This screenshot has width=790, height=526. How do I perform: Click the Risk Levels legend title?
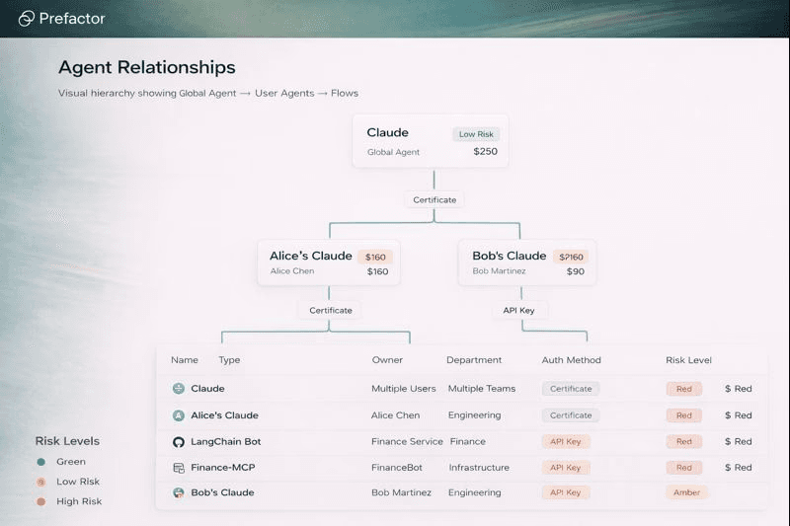[67, 441]
